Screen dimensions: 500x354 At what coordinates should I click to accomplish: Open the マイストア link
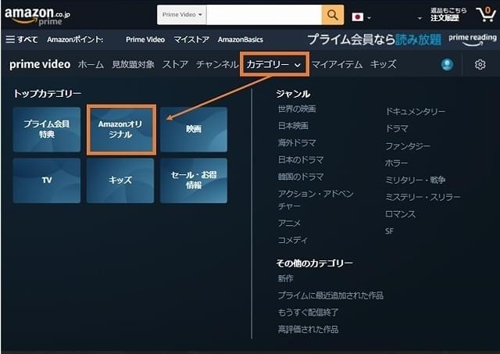(x=191, y=40)
